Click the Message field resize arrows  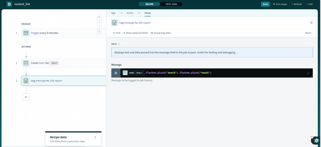308,73
